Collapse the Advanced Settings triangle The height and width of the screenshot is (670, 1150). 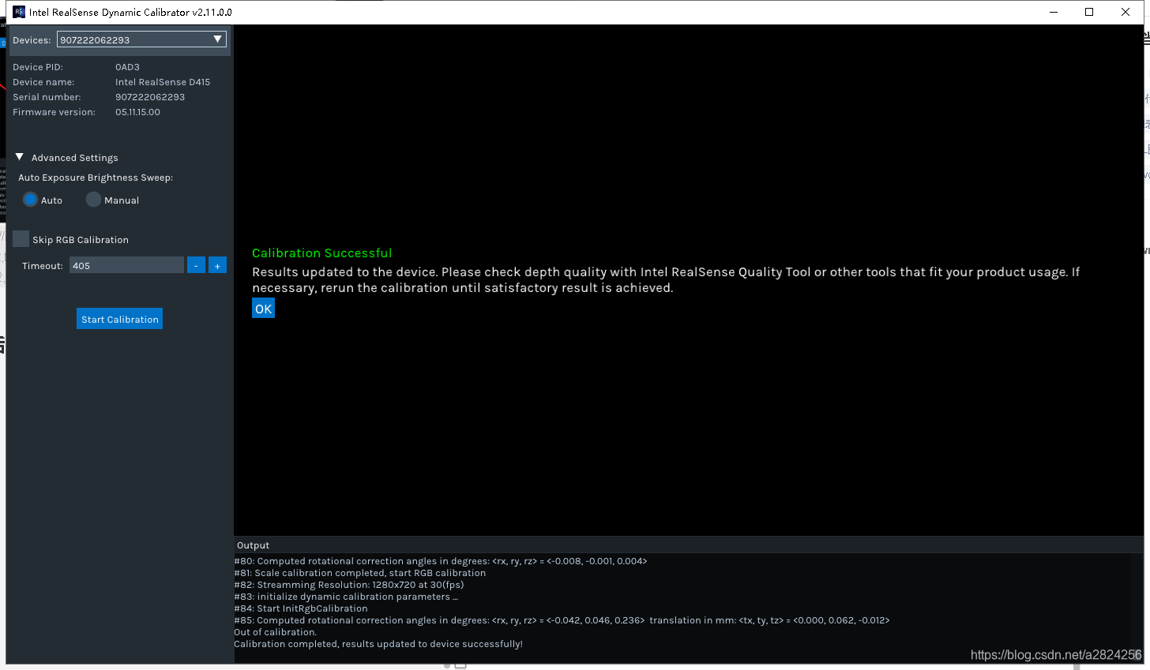(20, 157)
